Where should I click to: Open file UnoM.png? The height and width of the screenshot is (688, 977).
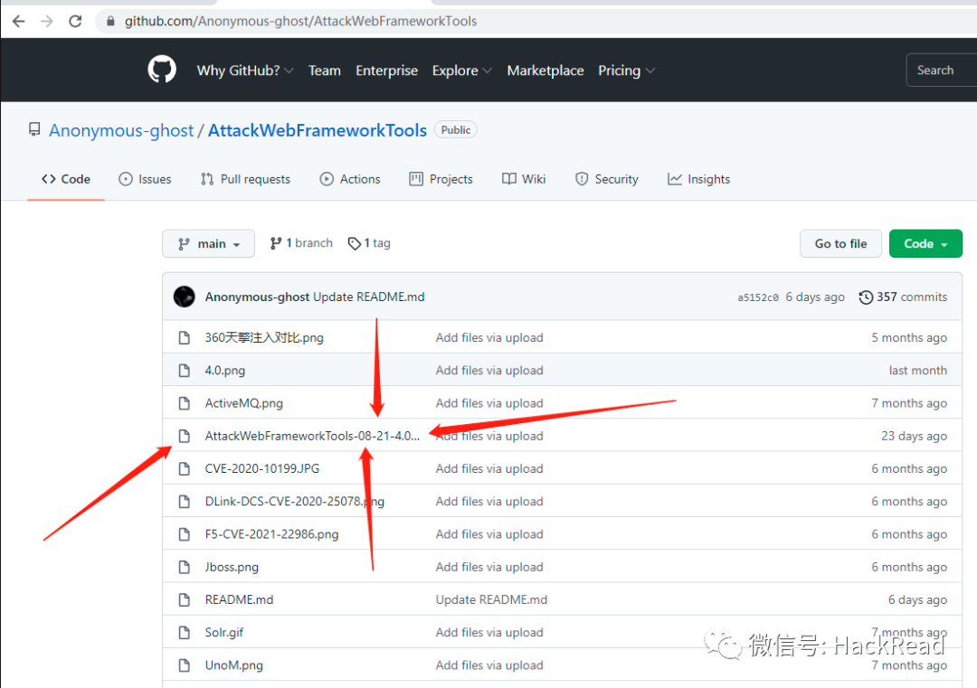point(233,665)
